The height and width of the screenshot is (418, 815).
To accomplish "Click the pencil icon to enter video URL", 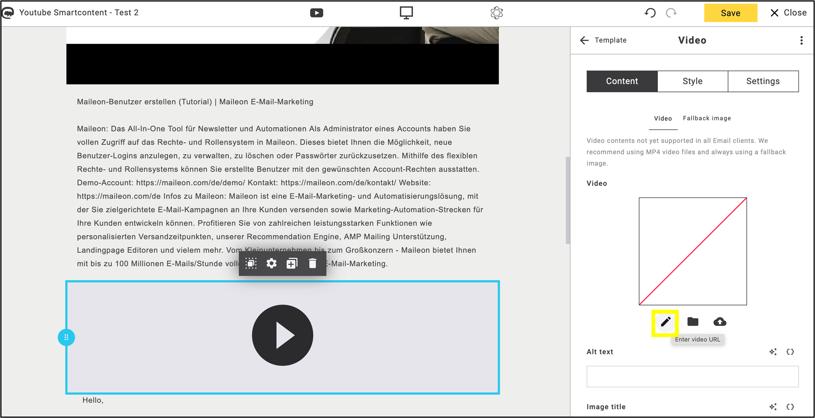I will click(x=665, y=322).
